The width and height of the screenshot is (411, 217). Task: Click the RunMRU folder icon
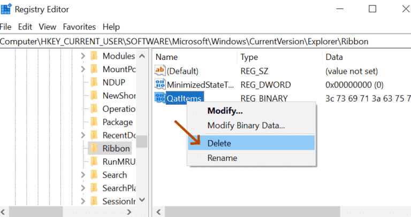click(x=94, y=161)
